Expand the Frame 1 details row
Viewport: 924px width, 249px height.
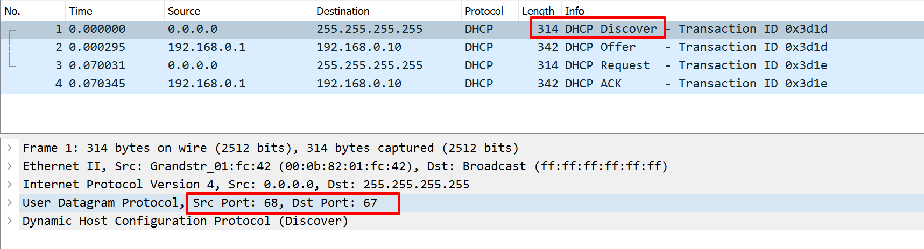point(10,148)
